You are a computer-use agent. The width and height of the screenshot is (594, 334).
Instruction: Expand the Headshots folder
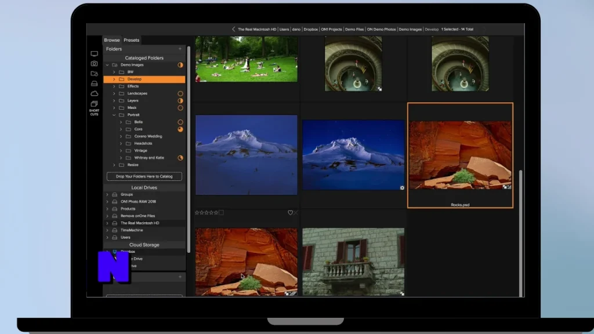click(x=121, y=144)
